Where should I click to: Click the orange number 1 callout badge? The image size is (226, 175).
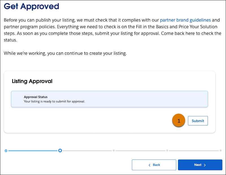tap(179, 120)
